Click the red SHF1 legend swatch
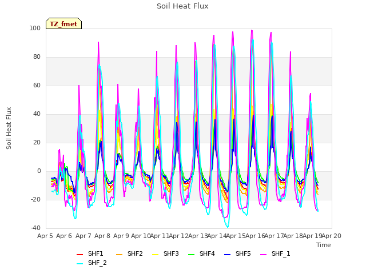The image size is (366, 274). click(x=80, y=254)
